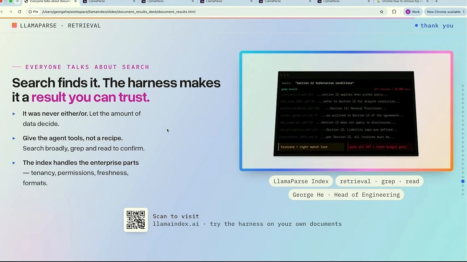Click the terminal demo animation frame
This screenshot has height=262, width=467.
(x=346, y=111)
